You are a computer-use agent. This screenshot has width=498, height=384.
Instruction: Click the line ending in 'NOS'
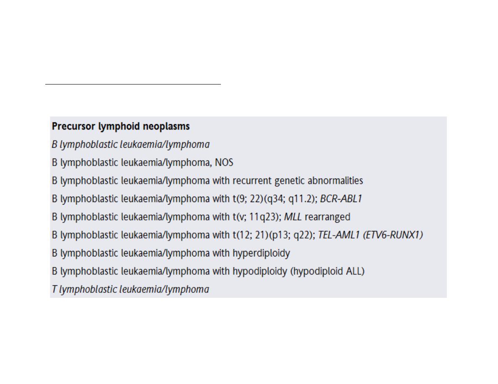click(x=142, y=163)
